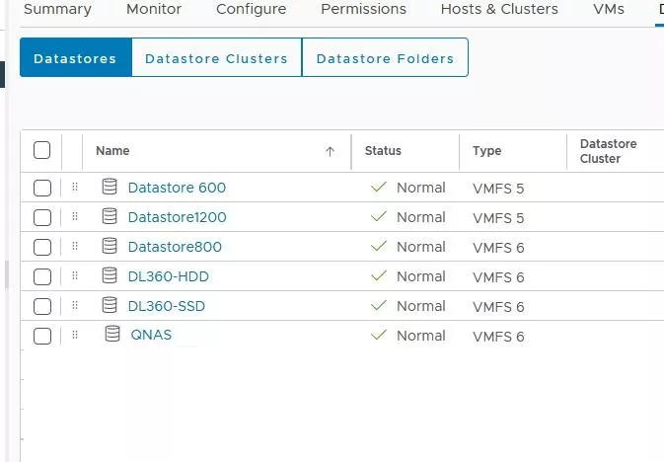Screen dimensions: 664x462
Task: Check the box for Datastore 600
Action: point(42,188)
